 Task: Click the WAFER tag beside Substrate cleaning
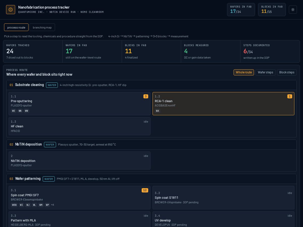(x=52, y=85)
